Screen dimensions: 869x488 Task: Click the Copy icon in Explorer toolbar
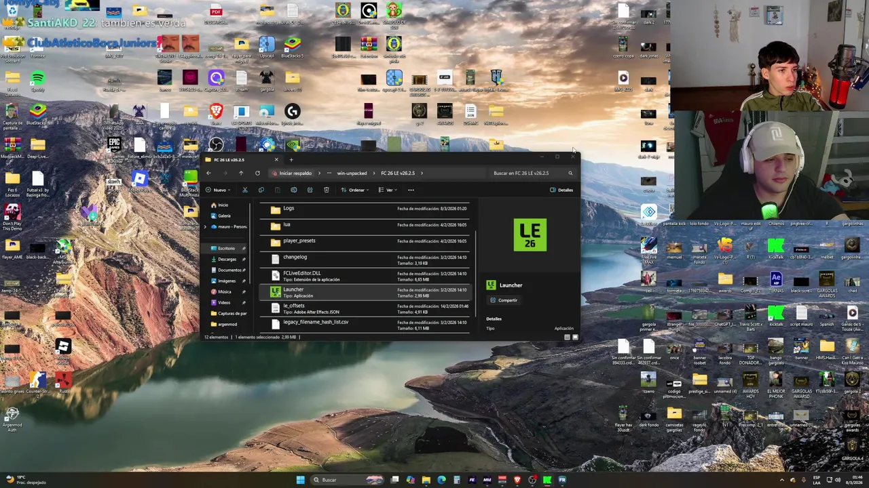click(261, 190)
